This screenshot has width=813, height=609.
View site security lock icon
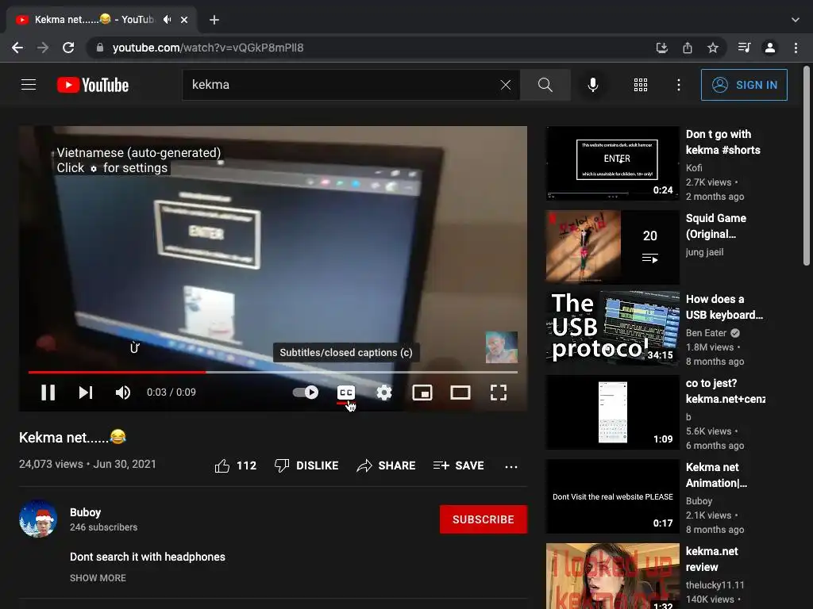pyautogui.click(x=100, y=48)
